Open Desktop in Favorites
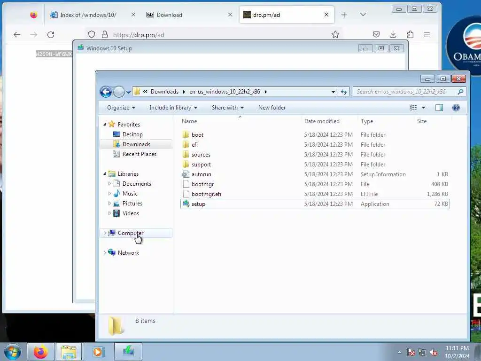This screenshot has width=481, height=361. [132, 134]
